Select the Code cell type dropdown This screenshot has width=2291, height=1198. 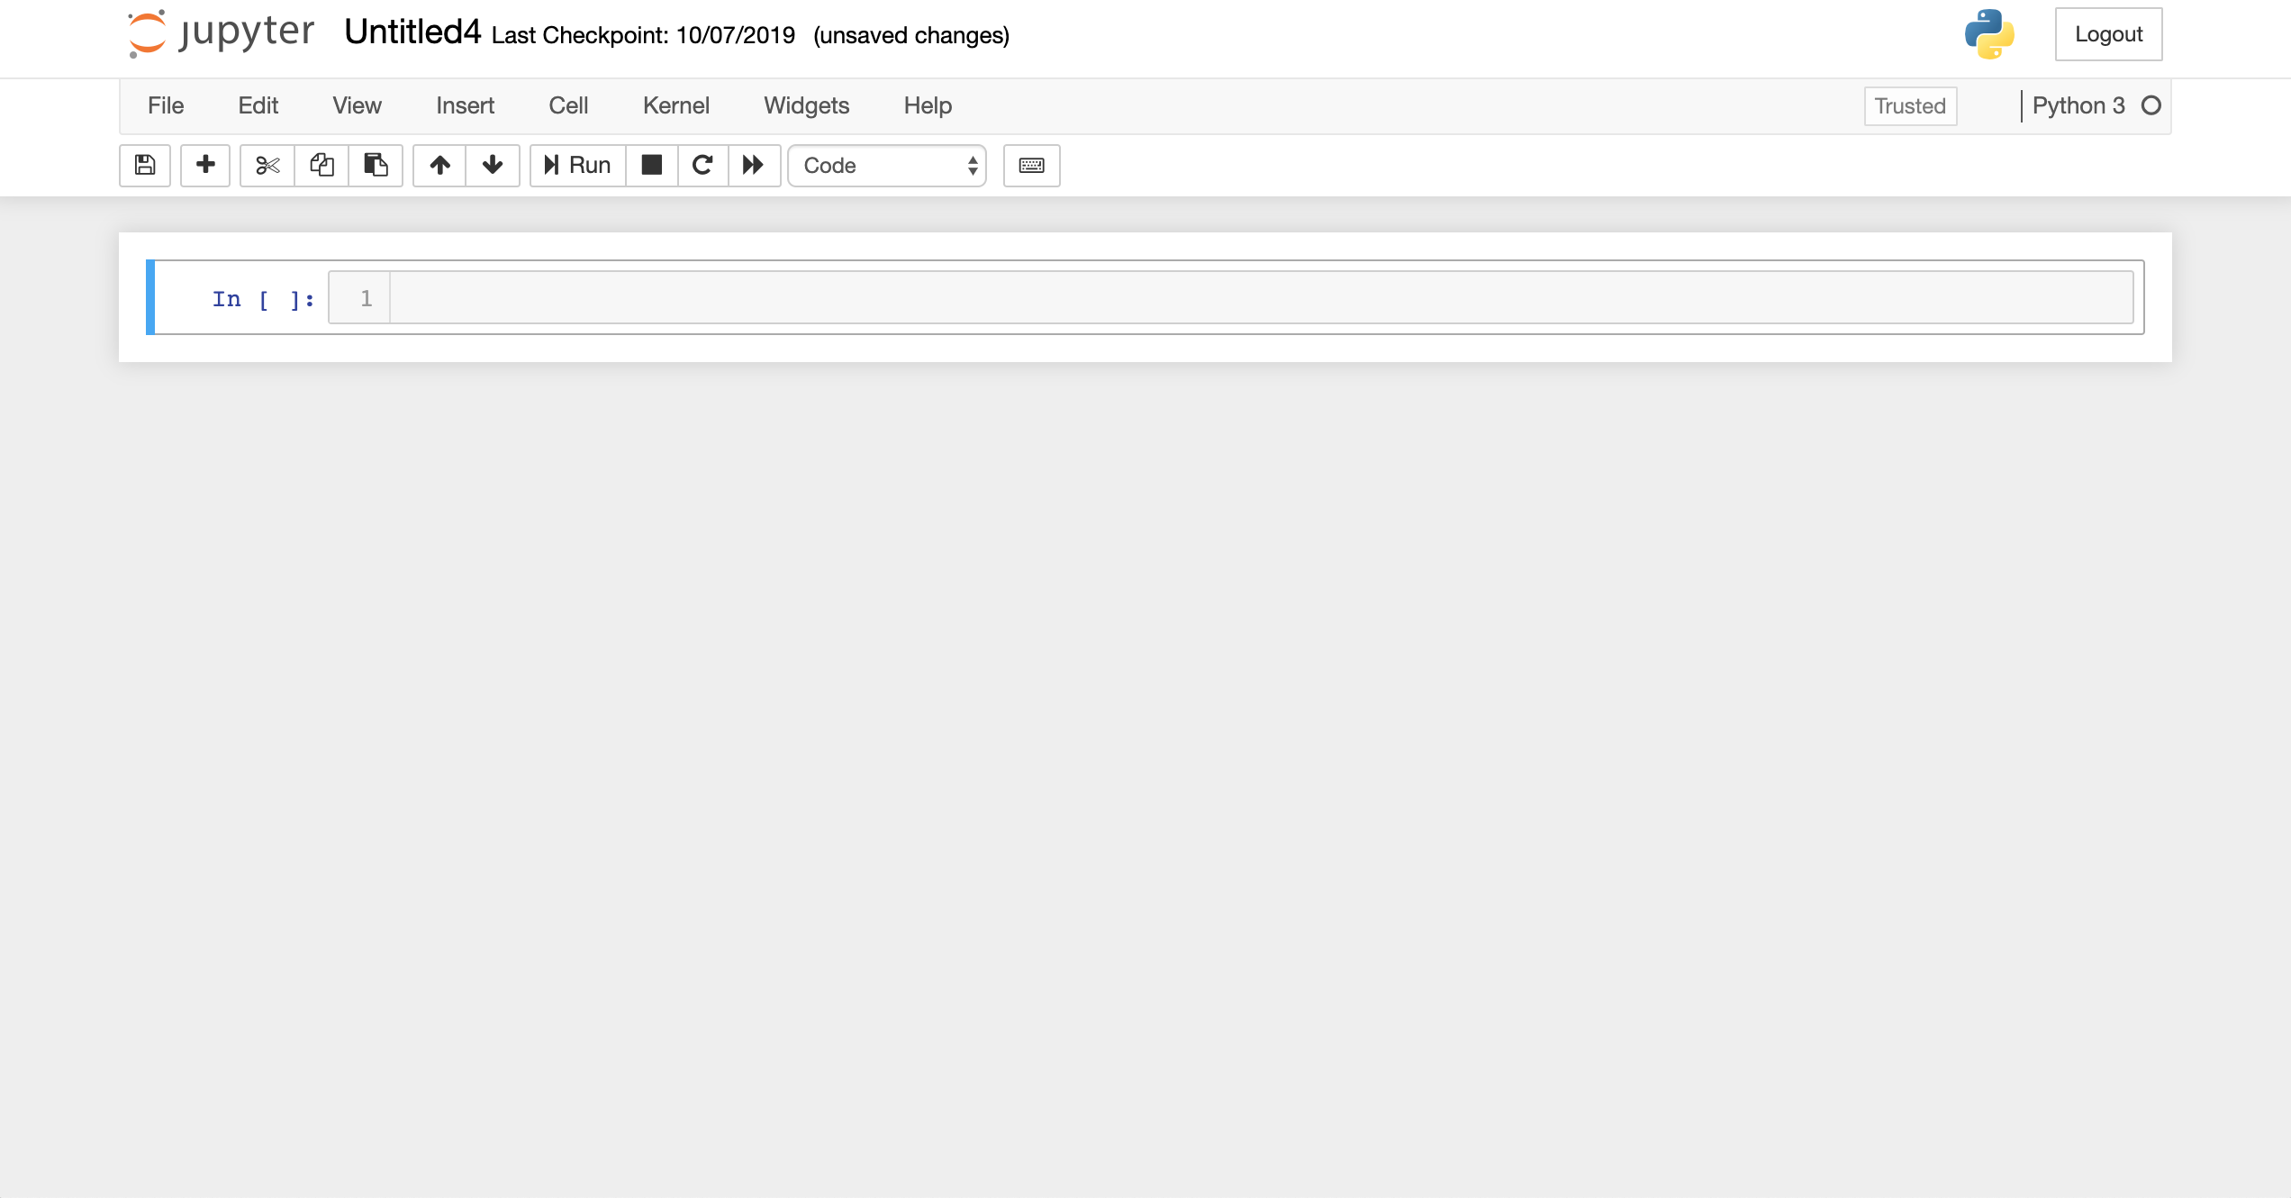coord(888,166)
